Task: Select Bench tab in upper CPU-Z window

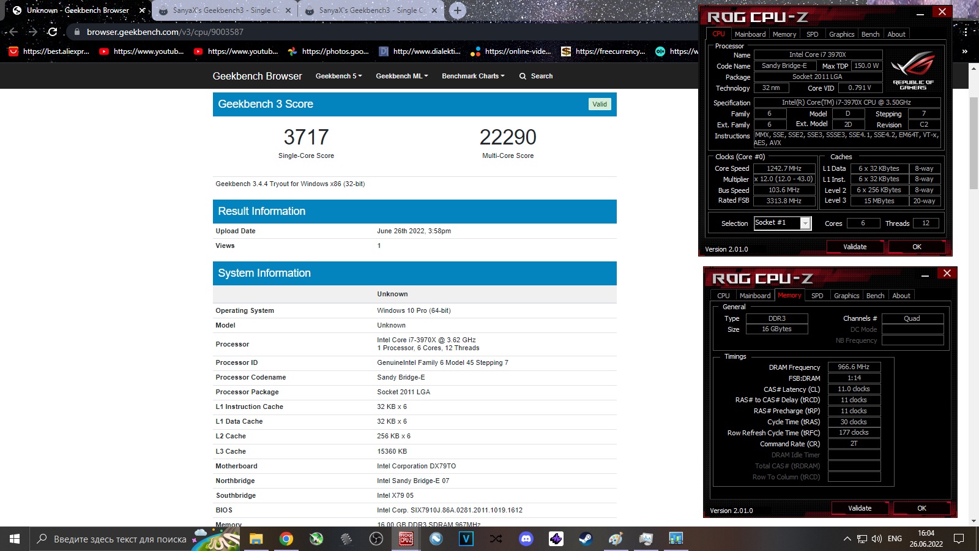Action: click(870, 34)
